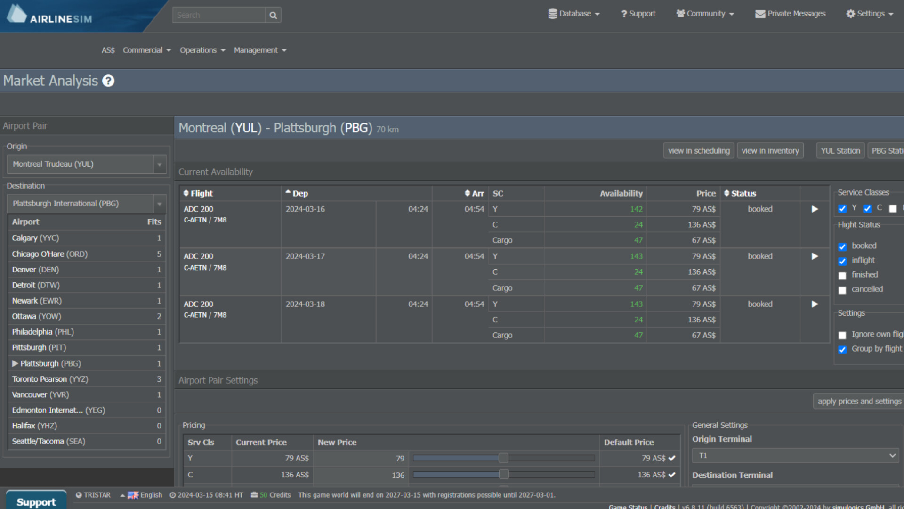Click the search magnifier icon

coord(273,15)
